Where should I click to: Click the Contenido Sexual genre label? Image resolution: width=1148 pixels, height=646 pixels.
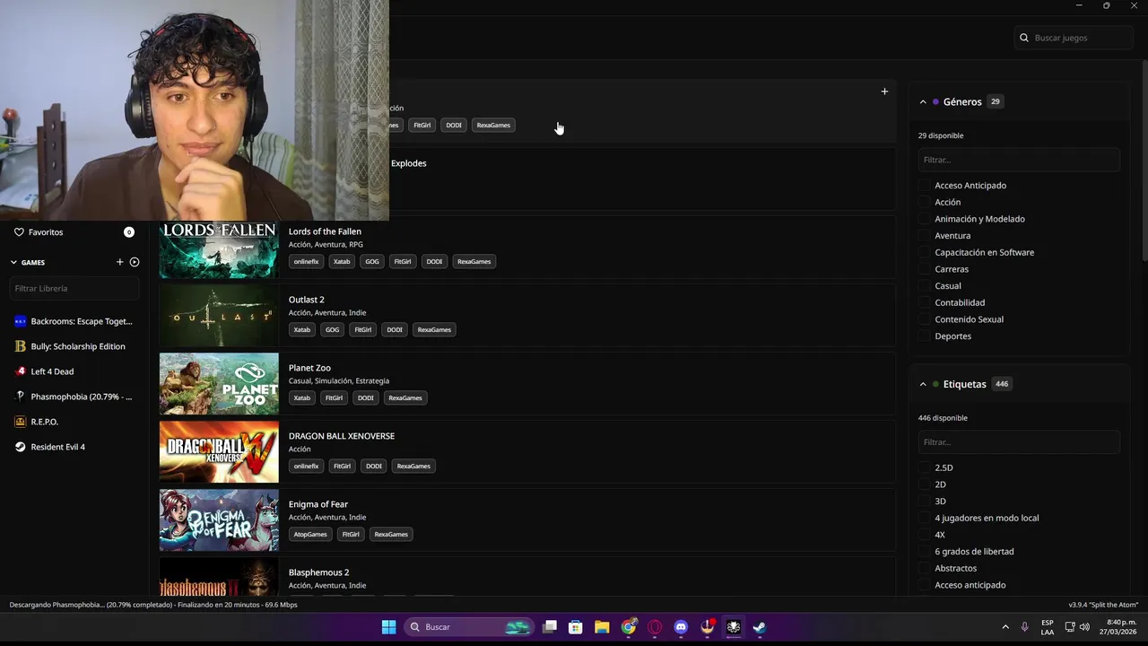[x=969, y=319]
